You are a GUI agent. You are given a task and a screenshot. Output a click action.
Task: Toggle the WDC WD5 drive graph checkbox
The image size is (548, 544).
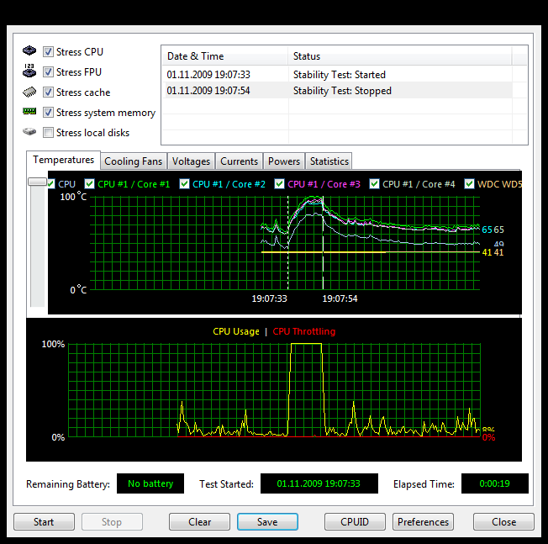pyautogui.click(x=469, y=184)
